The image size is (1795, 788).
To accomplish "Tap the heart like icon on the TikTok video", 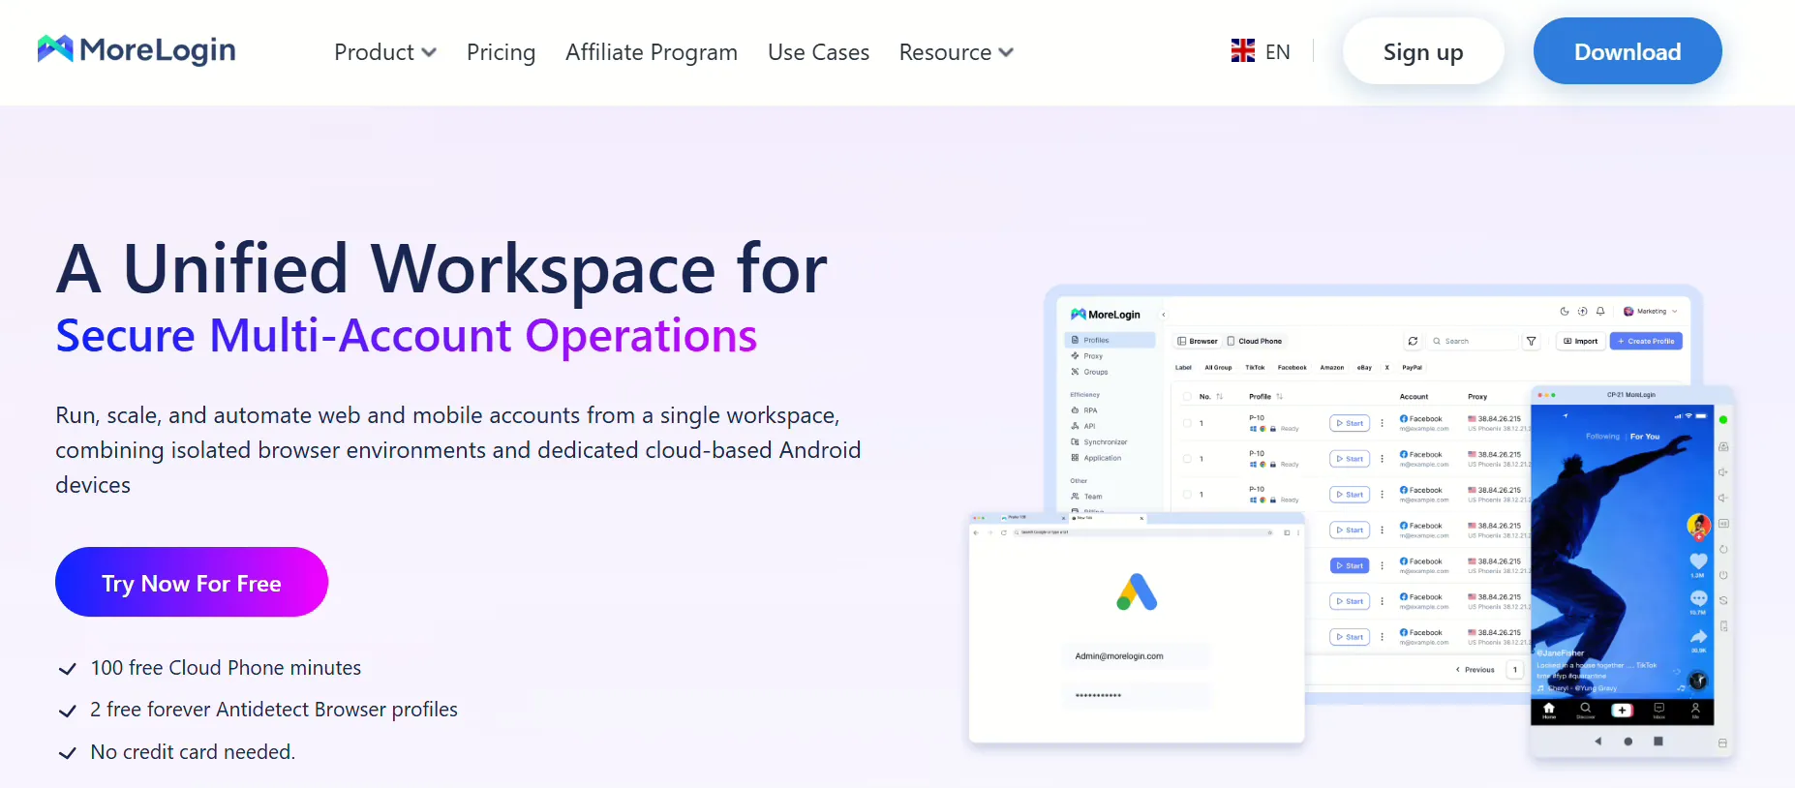I will pos(1698,561).
